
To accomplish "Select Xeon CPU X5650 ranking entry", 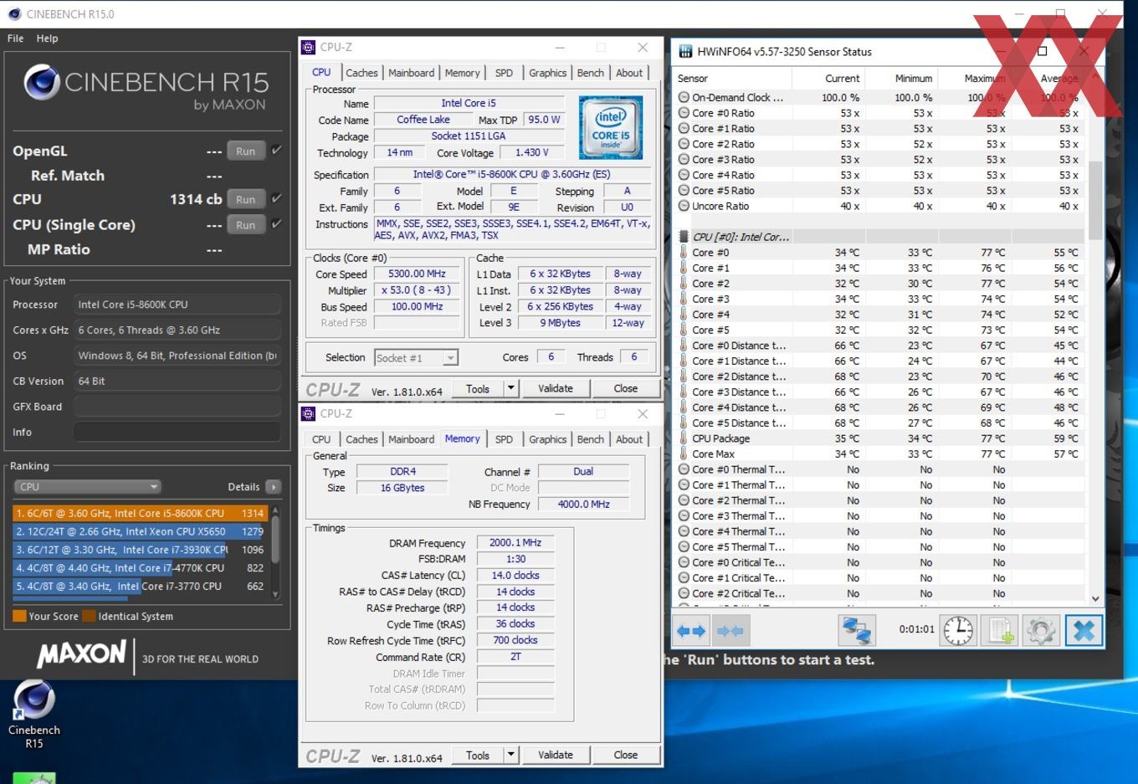I will tap(140, 531).
